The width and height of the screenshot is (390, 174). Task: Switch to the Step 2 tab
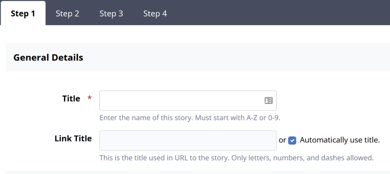67,14
